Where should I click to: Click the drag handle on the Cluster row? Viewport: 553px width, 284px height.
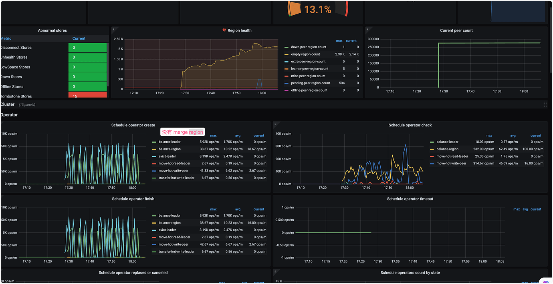pyautogui.click(x=545, y=104)
